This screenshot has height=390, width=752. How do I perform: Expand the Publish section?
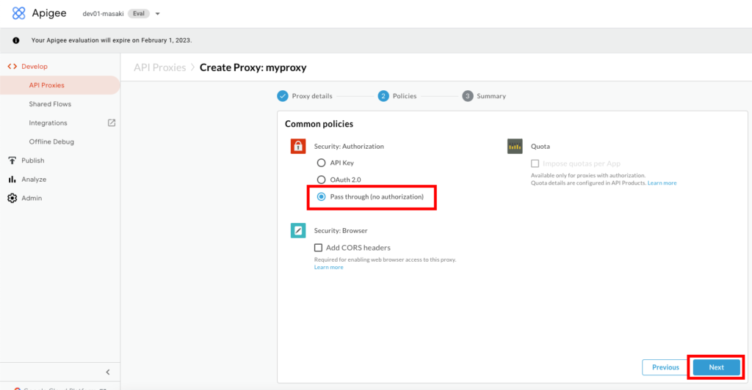click(32, 161)
